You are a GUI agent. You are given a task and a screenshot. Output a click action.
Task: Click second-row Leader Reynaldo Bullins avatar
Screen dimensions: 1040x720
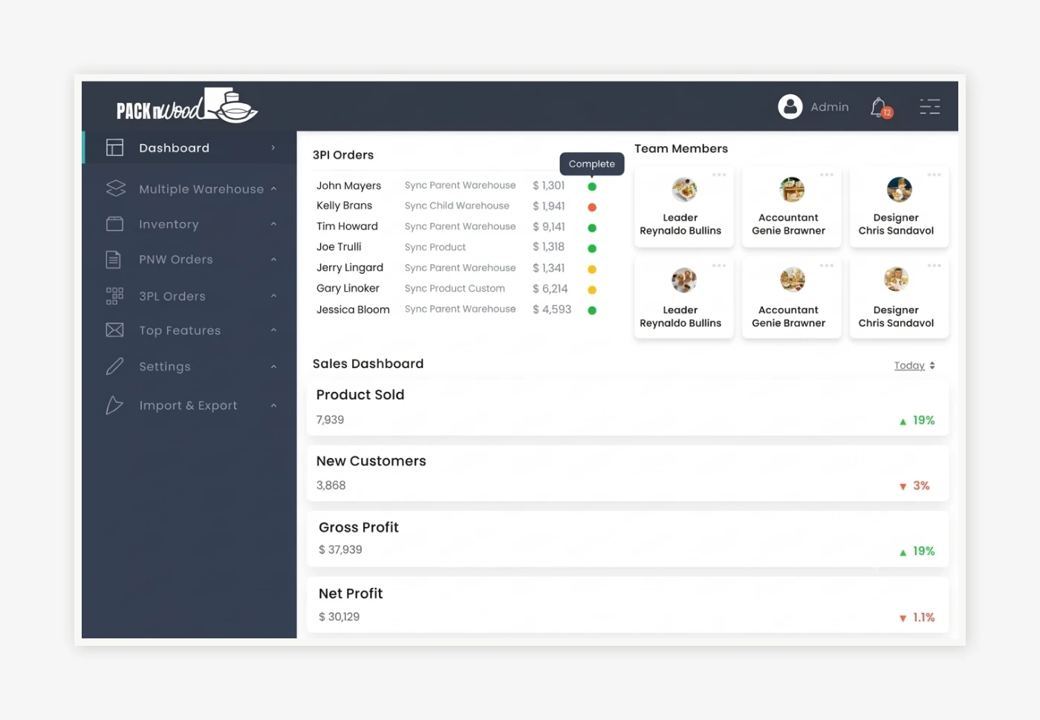pos(684,281)
